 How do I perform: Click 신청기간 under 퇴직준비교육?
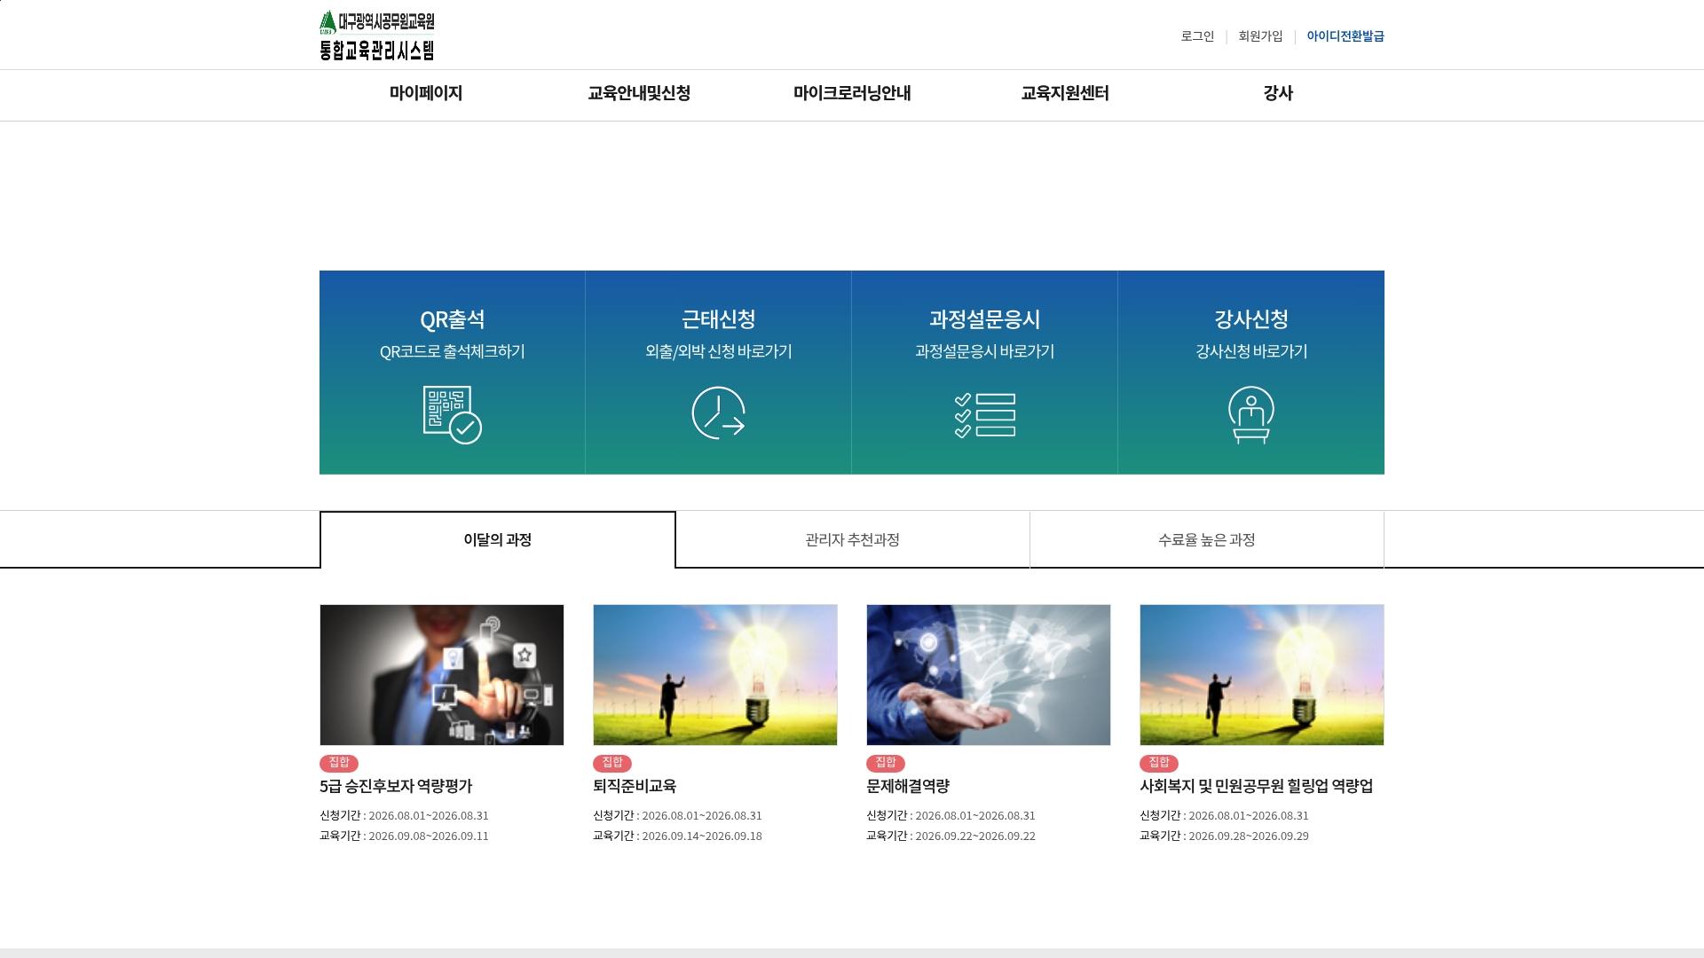click(677, 815)
